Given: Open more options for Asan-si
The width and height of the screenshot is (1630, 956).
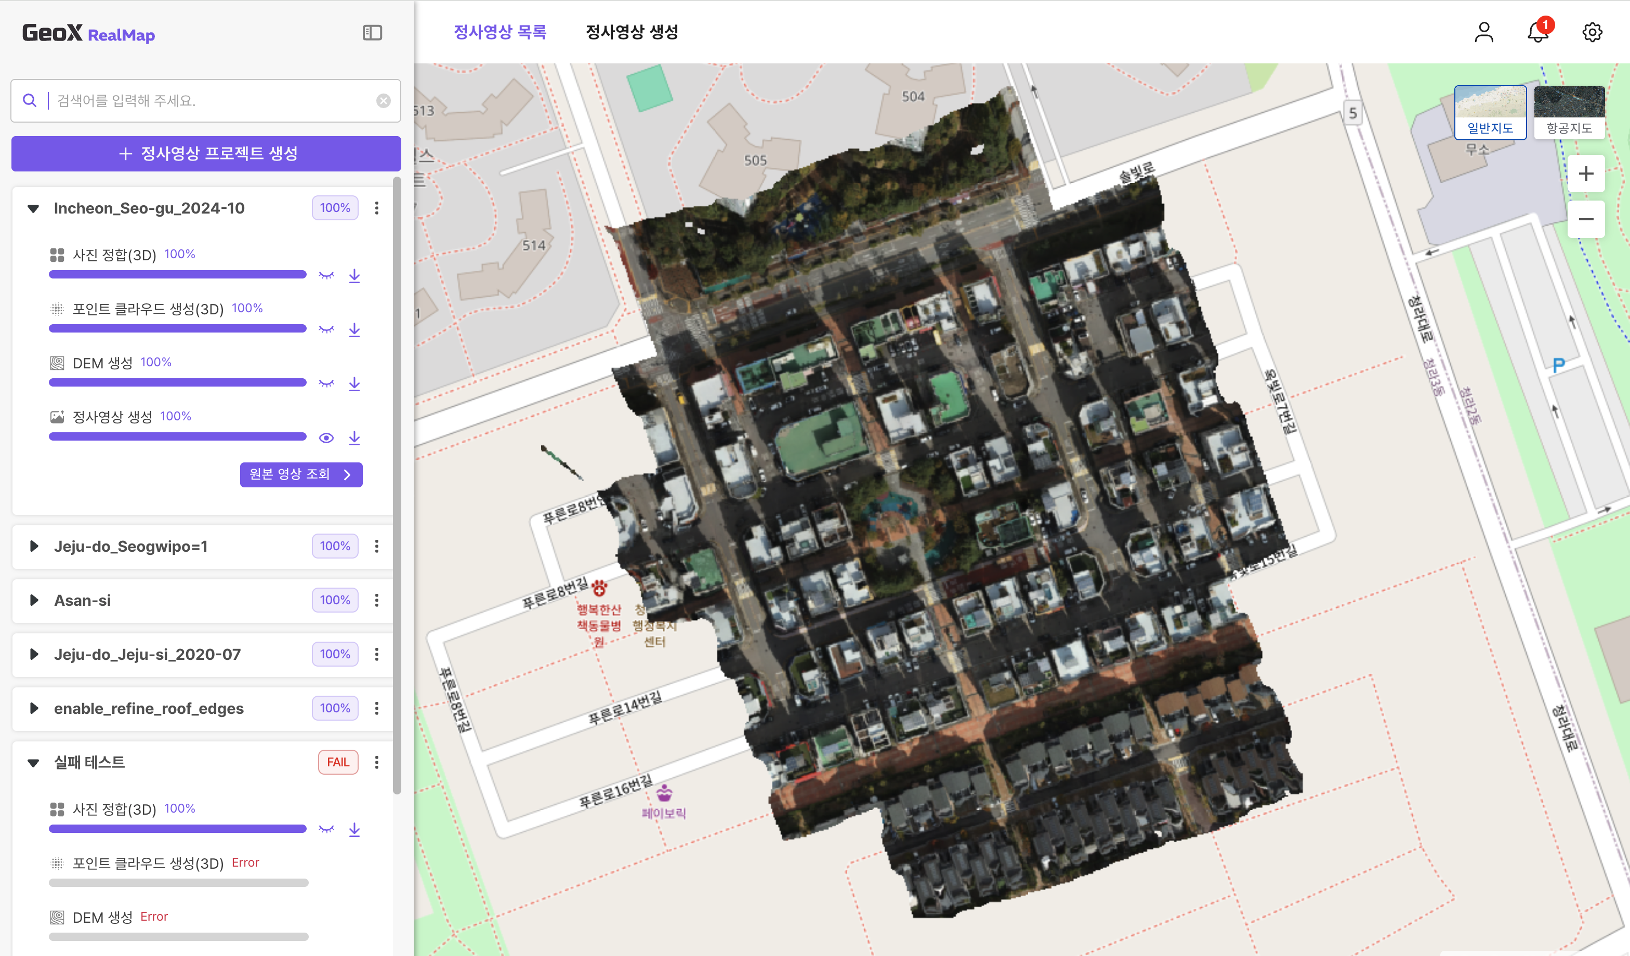Looking at the screenshot, I should [376, 601].
